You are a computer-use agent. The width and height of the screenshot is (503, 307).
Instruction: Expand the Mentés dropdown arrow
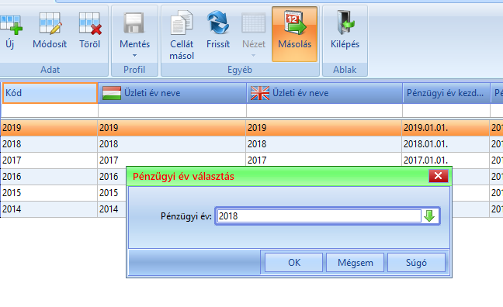(x=134, y=56)
